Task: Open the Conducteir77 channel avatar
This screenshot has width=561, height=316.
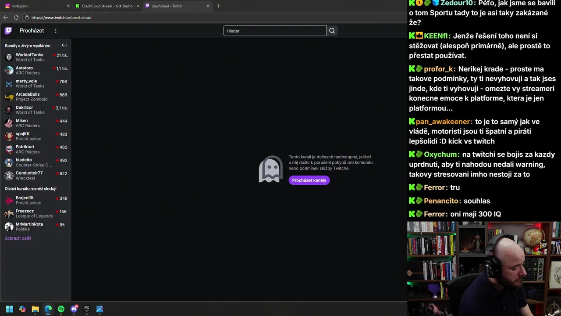Action: coord(9,176)
